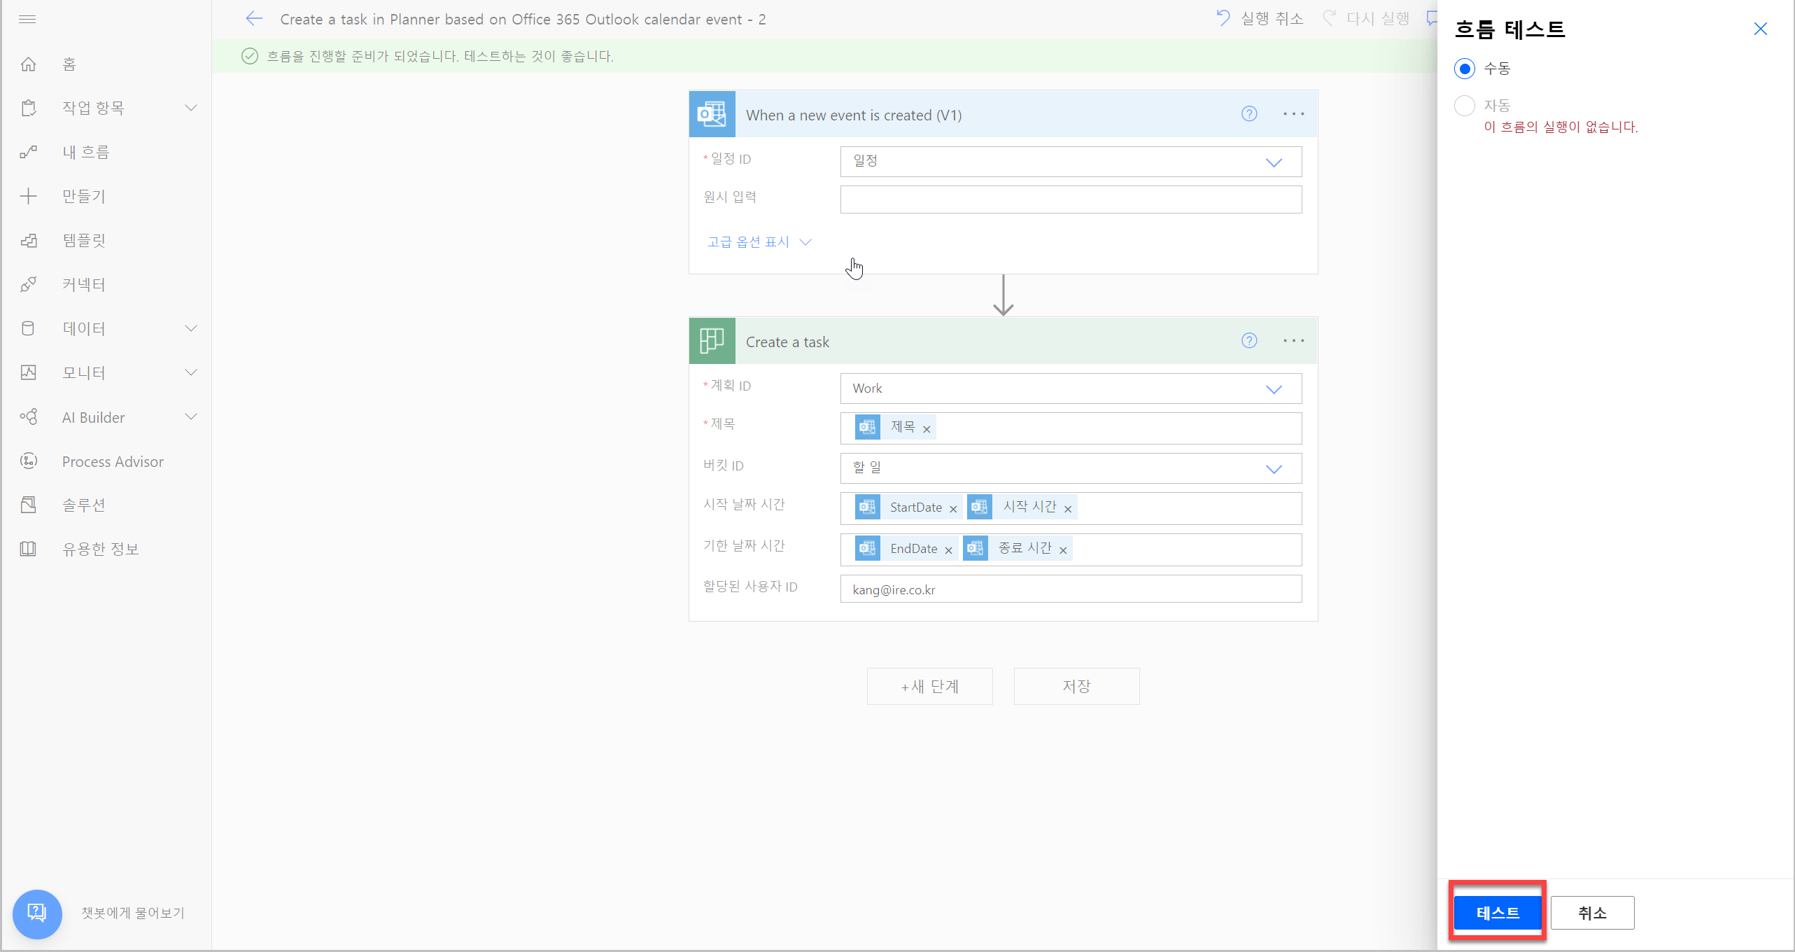The height and width of the screenshot is (952, 1795).
Task: Open help for When a new event is created
Action: [1249, 113]
